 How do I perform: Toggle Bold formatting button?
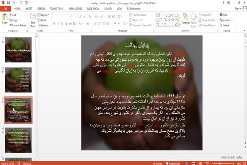coord(54,24)
